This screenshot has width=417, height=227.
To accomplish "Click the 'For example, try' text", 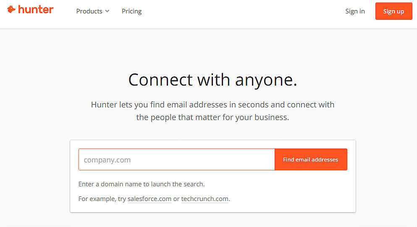I will pos(102,199).
